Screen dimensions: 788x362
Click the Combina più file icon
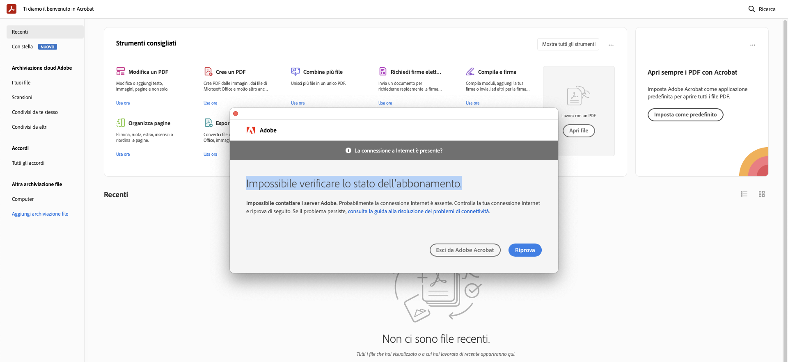[295, 71]
